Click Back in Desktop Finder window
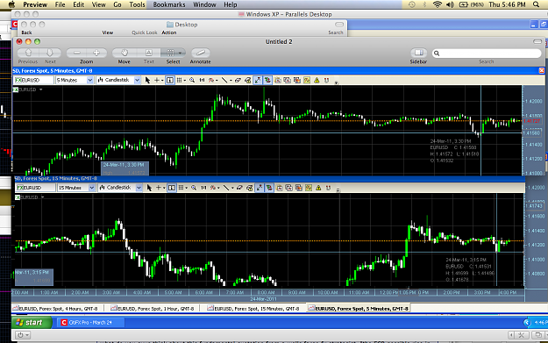This screenshot has height=343, width=548. coord(26,32)
